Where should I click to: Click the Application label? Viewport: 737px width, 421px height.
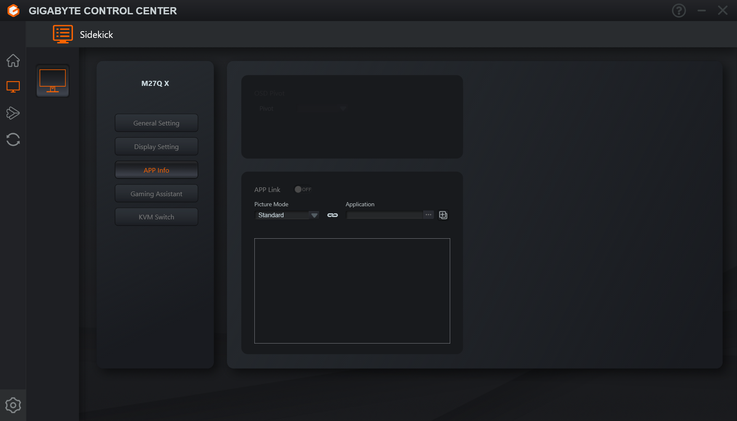360,204
